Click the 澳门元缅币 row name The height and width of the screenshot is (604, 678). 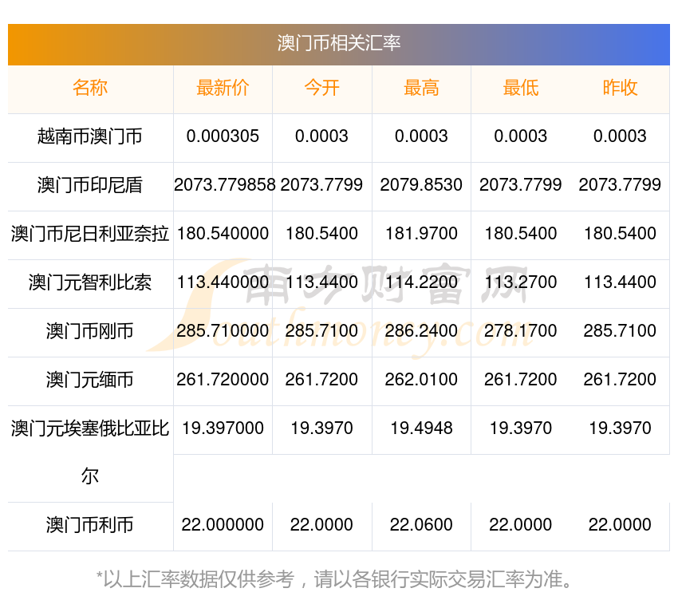(x=90, y=380)
